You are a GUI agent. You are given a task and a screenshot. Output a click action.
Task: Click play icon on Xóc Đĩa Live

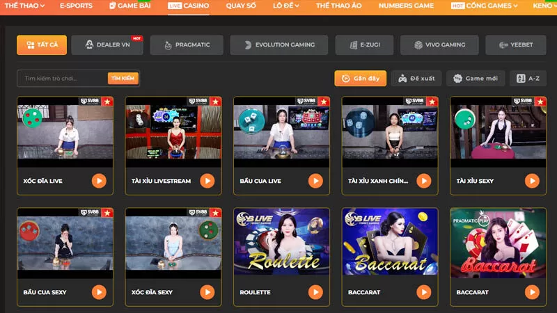click(x=99, y=181)
